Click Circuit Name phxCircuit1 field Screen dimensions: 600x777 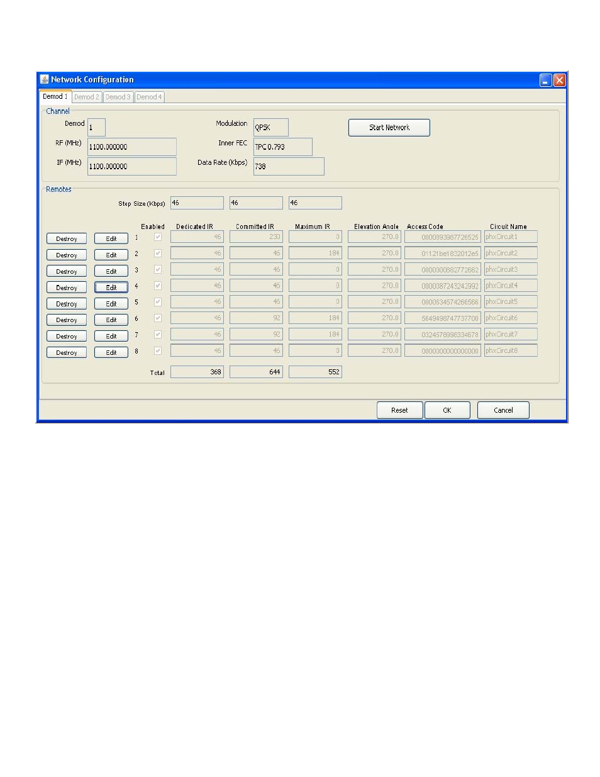511,237
